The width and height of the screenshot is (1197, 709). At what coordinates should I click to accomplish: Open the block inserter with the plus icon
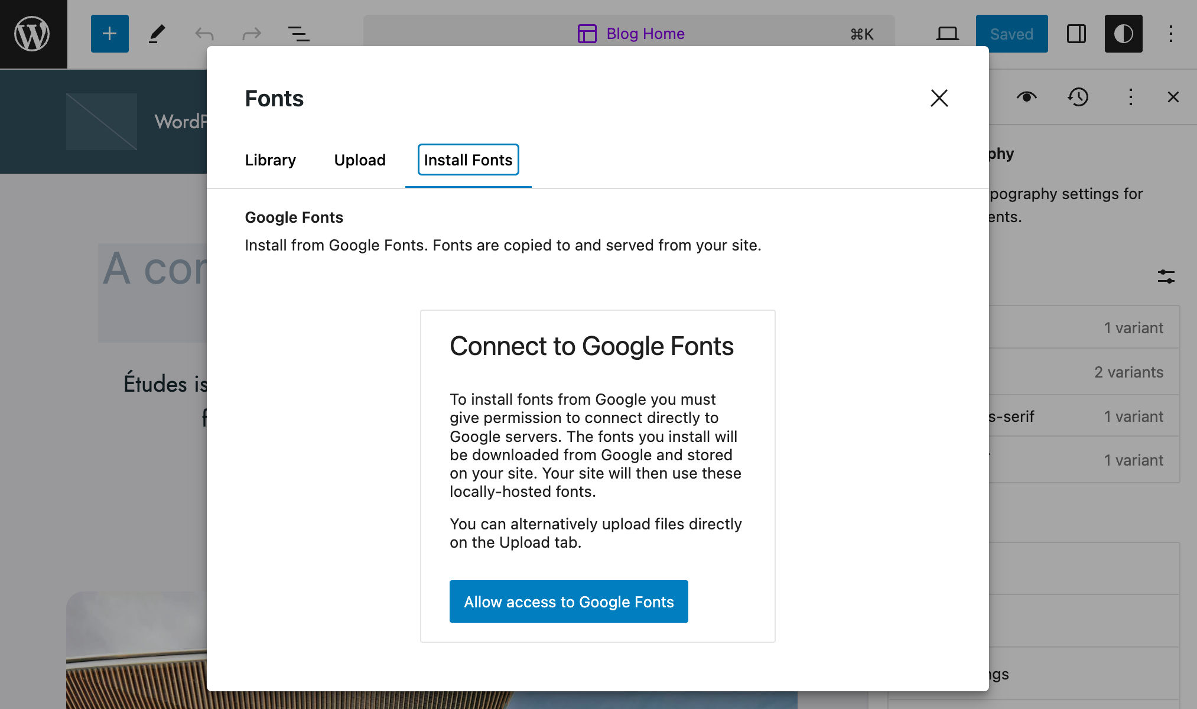point(109,34)
